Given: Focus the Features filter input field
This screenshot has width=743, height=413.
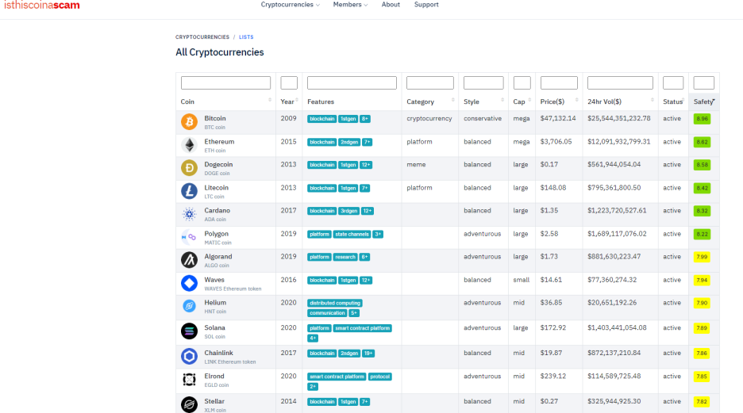Looking at the screenshot, I should (x=352, y=82).
